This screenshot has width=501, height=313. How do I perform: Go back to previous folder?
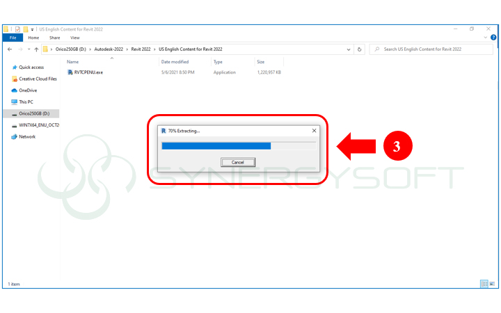pyautogui.click(x=10, y=49)
